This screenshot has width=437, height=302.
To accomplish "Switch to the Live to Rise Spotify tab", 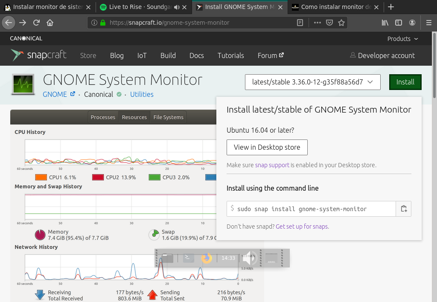I will (x=143, y=7).
